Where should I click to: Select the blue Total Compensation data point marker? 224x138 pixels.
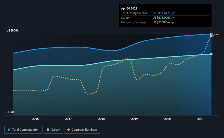click(211, 34)
